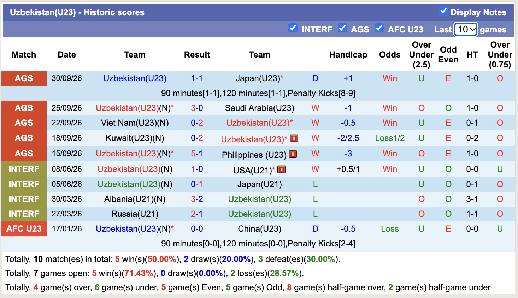Click the INTERF label on 08/06/26 row
The height and width of the screenshot is (298, 518).
tap(24, 169)
